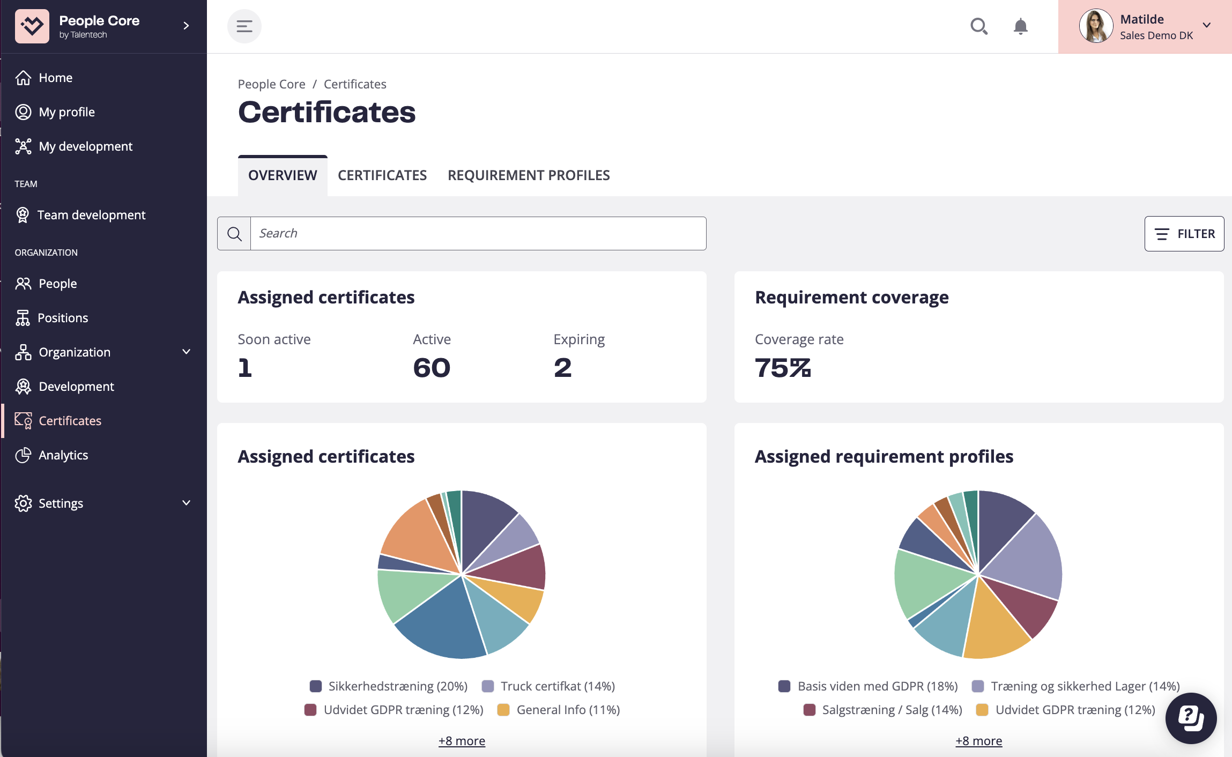The image size is (1232, 757).
Task: Switch to Requirement Profiles tab
Action: click(529, 175)
